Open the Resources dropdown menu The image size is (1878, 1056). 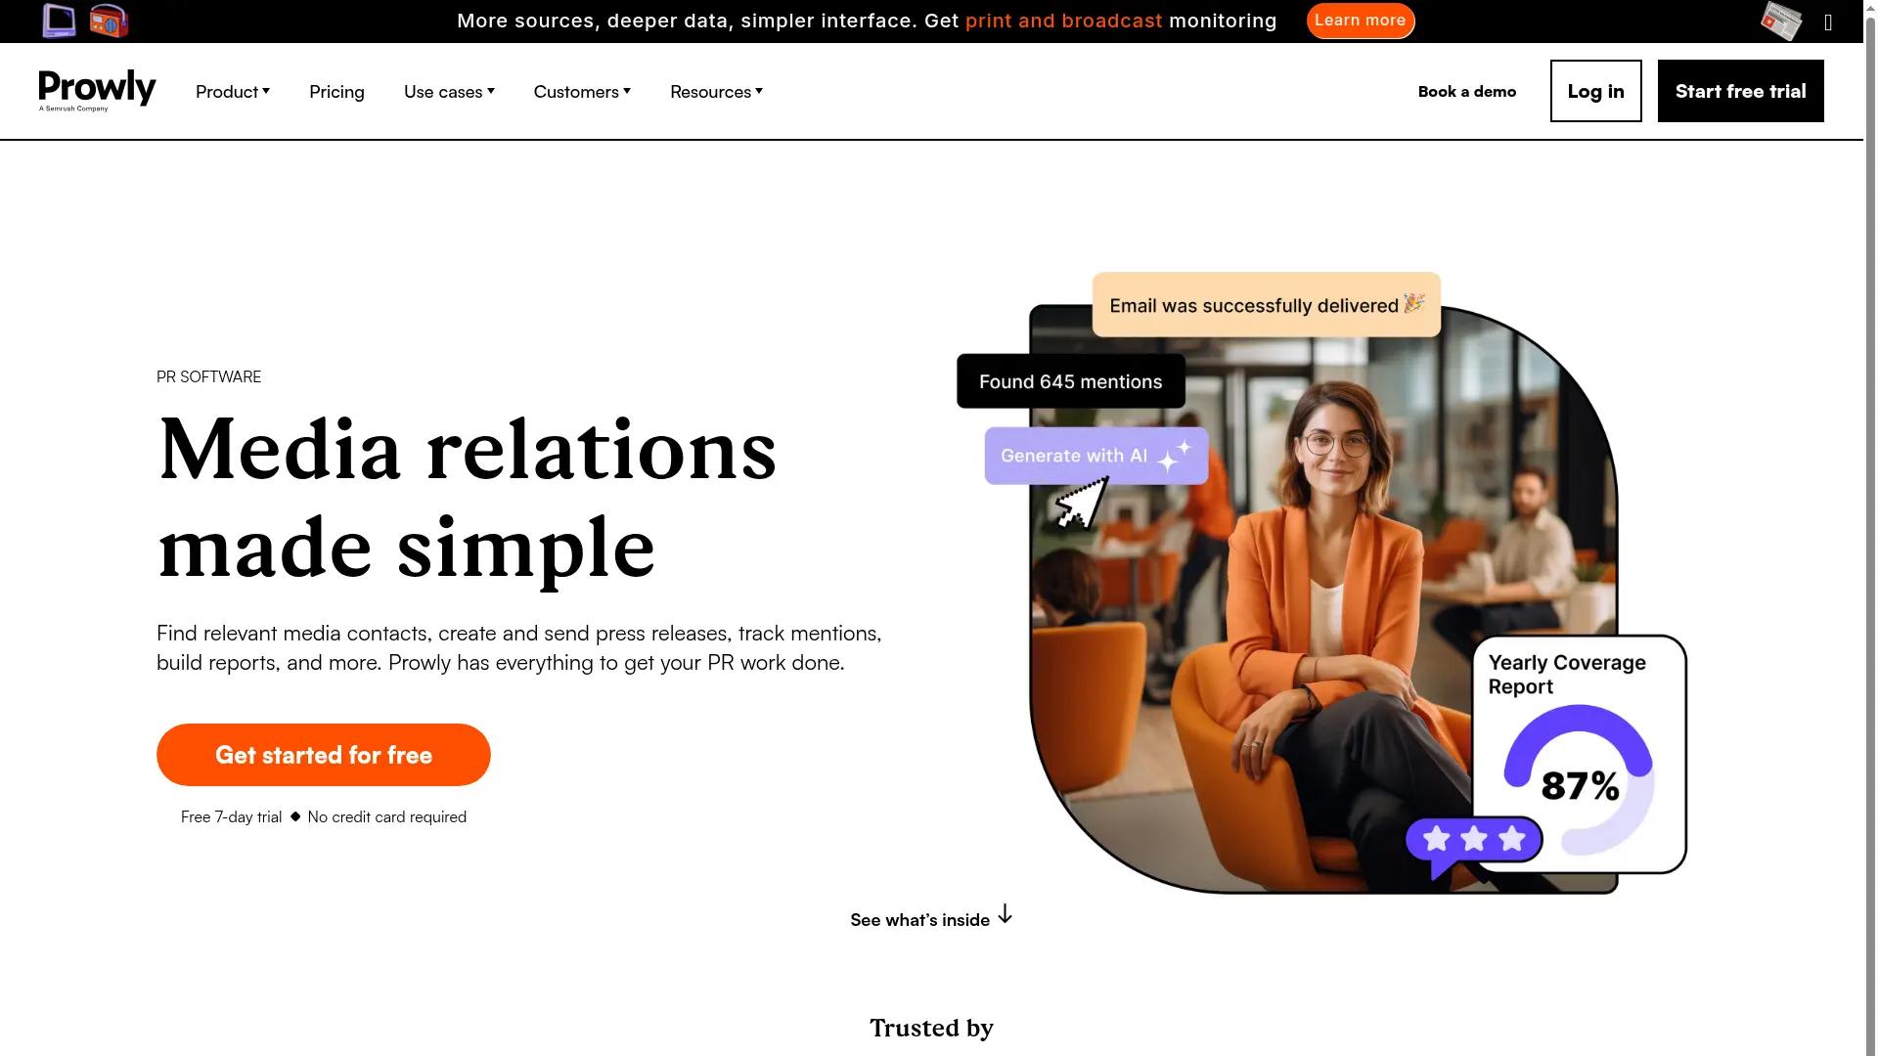[x=716, y=92]
